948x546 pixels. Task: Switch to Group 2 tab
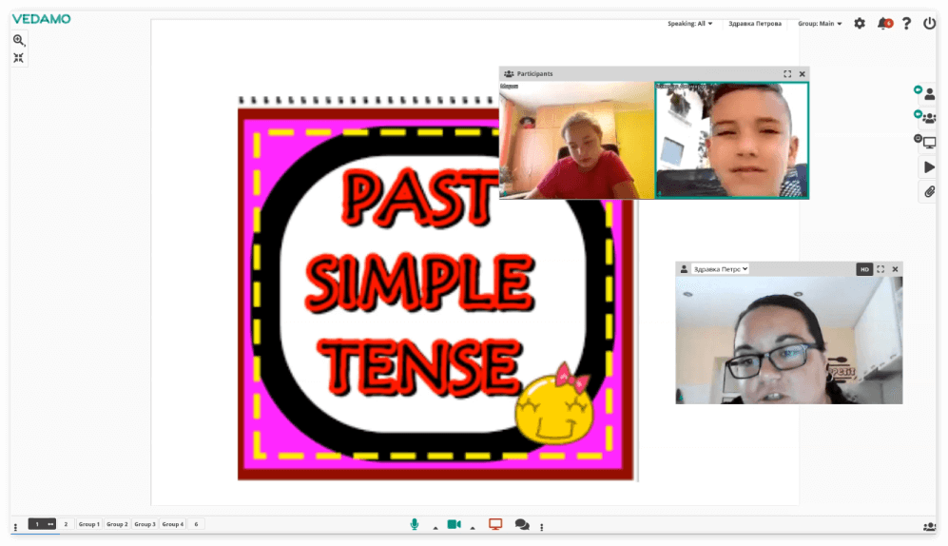coord(117,524)
